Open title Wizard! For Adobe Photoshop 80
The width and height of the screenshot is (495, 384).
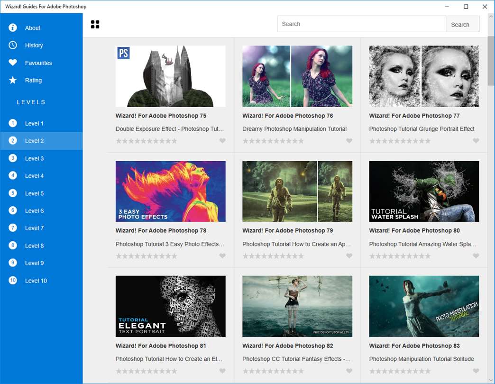pyautogui.click(x=414, y=231)
